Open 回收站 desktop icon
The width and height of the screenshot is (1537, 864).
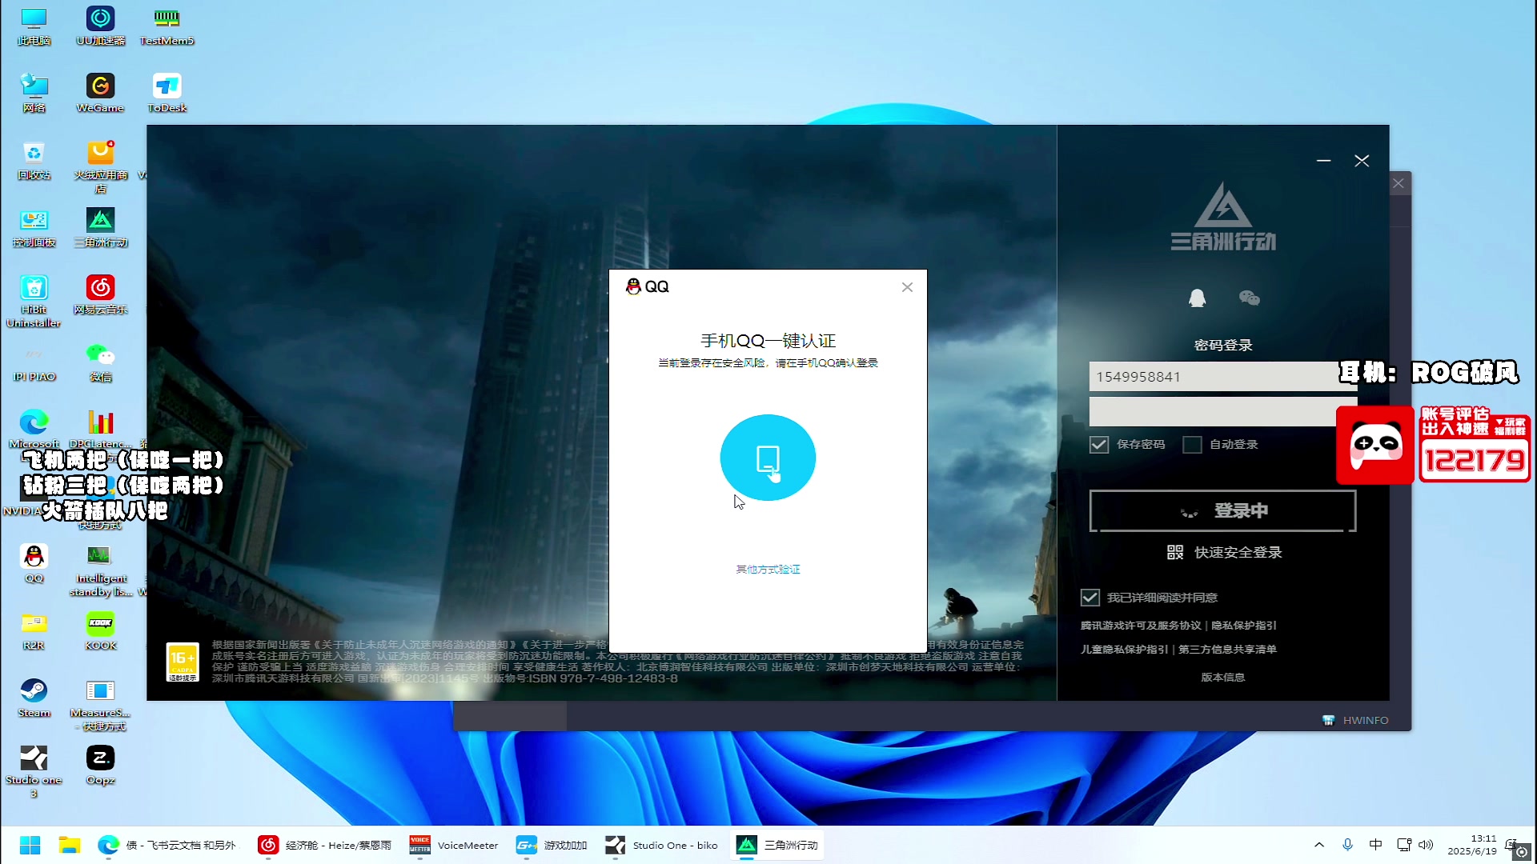coord(34,161)
